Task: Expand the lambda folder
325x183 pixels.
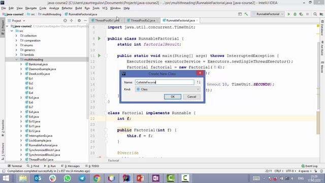Action: click(16, 55)
